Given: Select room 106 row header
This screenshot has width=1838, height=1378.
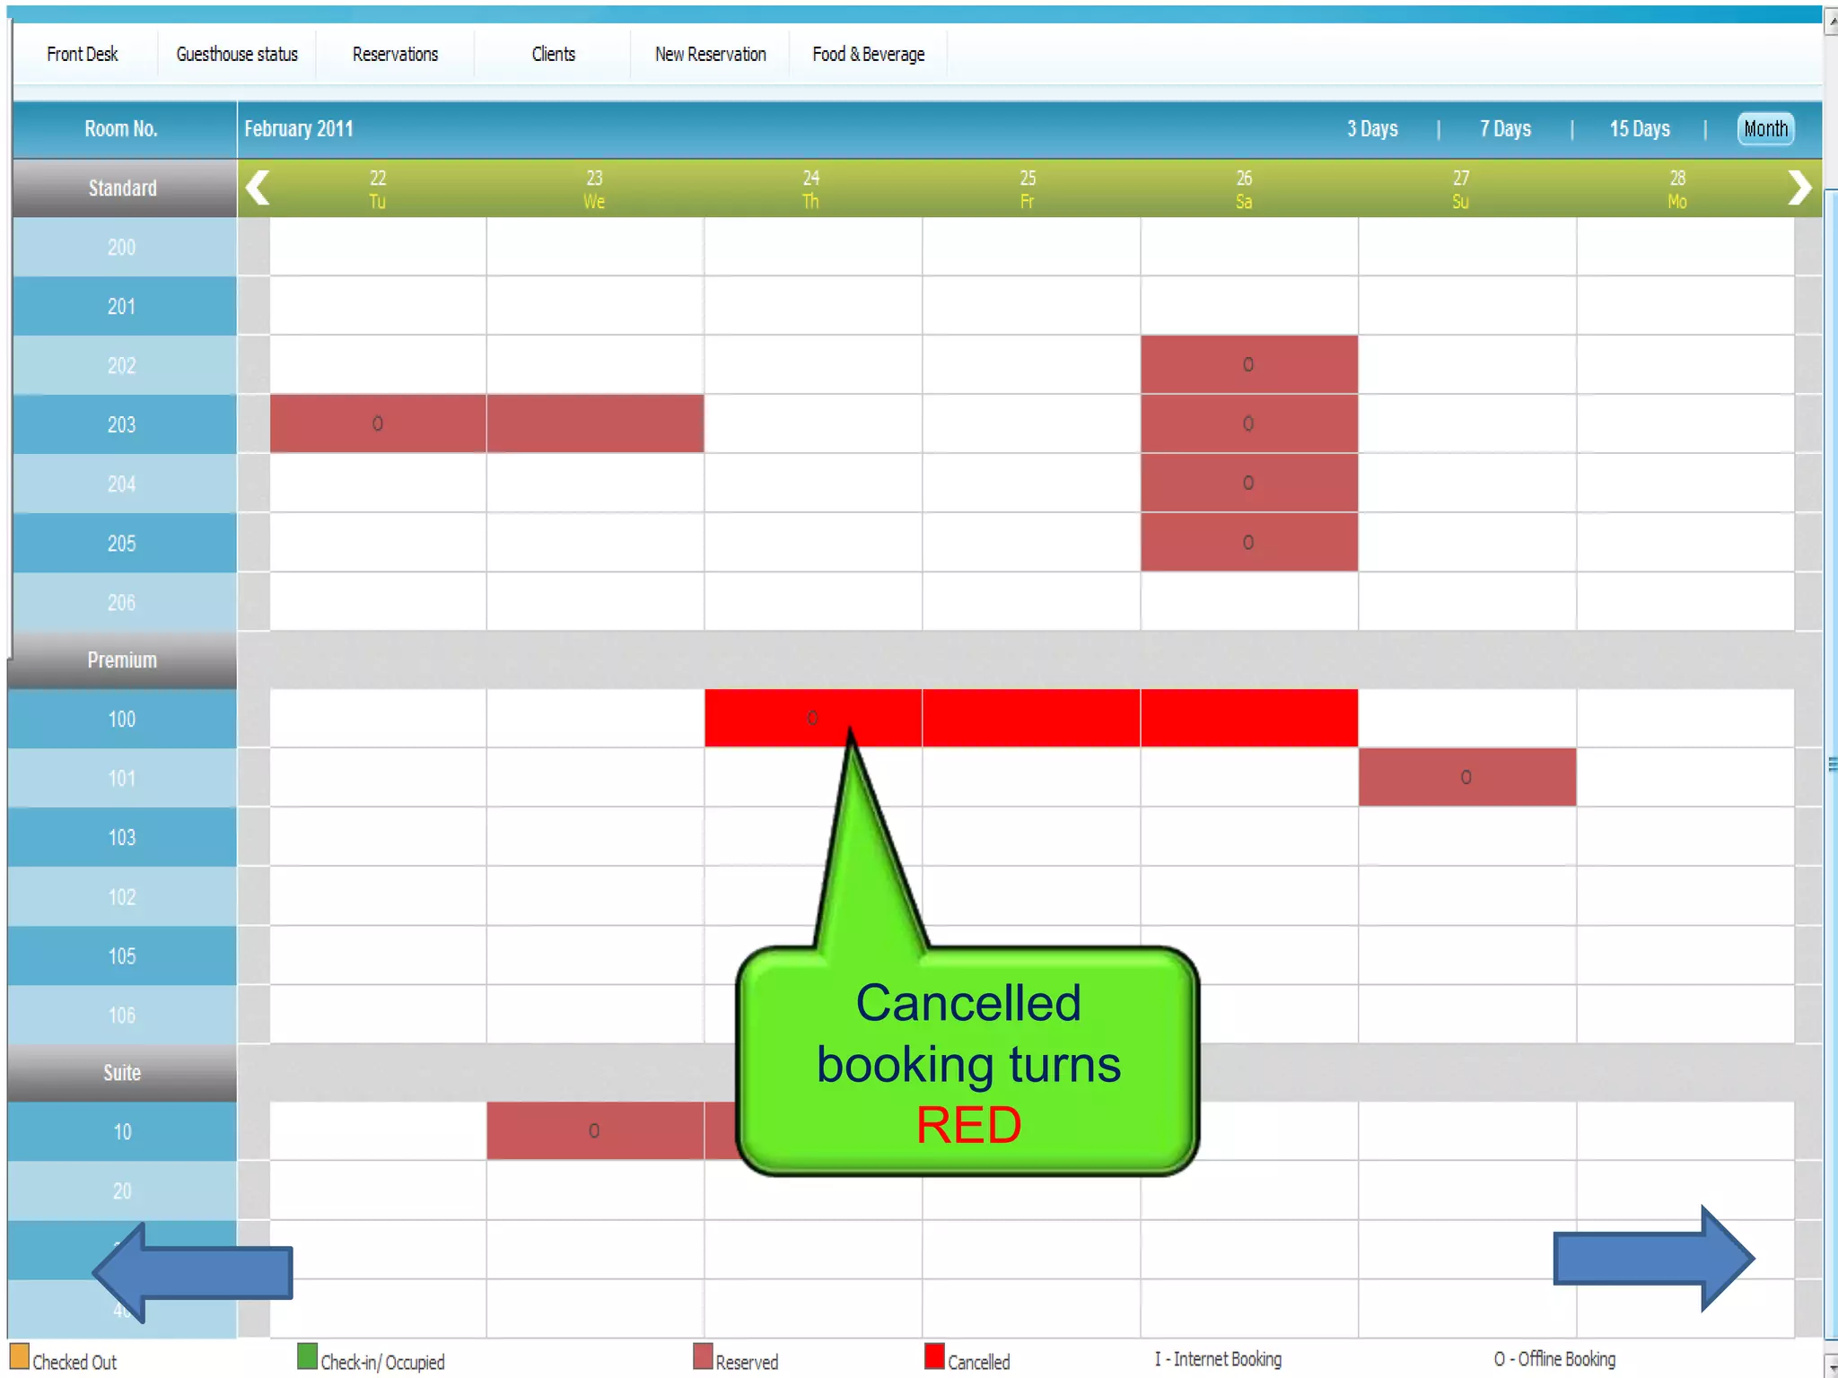Looking at the screenshot, I should coord(122,1015).
